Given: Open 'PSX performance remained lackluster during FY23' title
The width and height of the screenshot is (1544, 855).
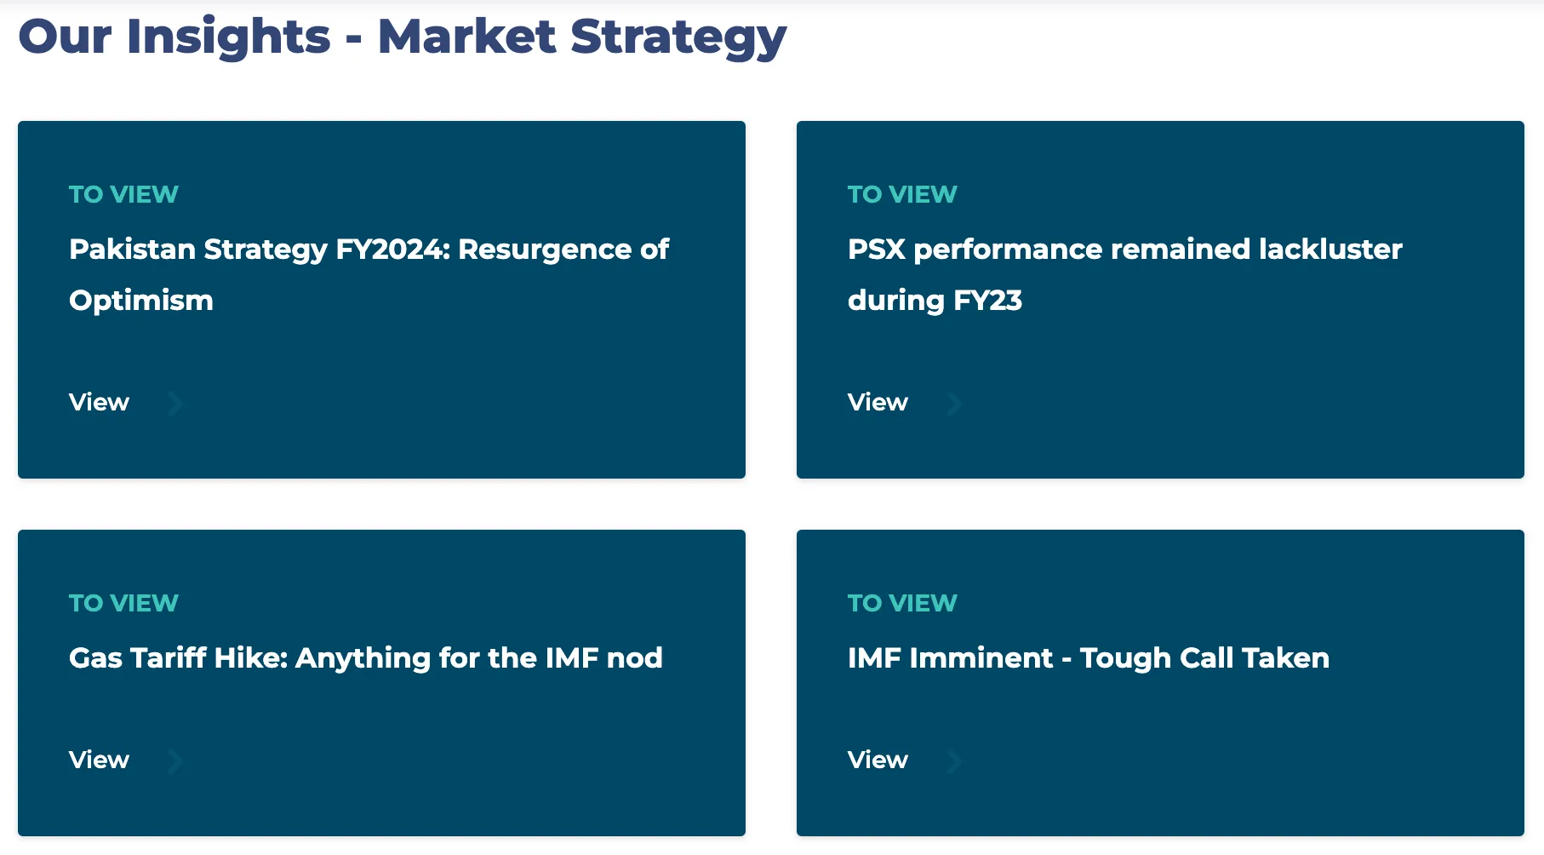Looking at the screenshot, I should [x=1124, y=274].
